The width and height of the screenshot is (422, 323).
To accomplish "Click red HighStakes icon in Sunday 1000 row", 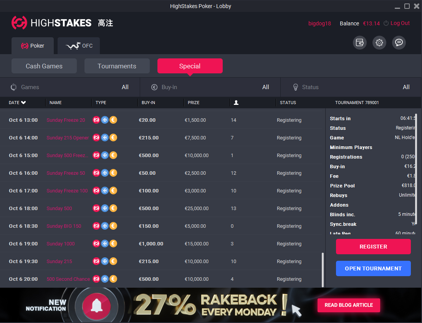I will 96,243.
